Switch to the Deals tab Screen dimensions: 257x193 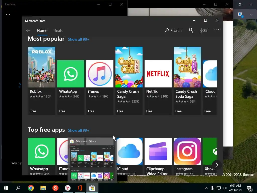58,30
